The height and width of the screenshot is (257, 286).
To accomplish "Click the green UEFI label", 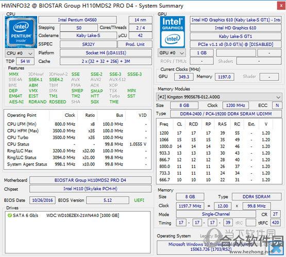I will click(x=139, y=200).
